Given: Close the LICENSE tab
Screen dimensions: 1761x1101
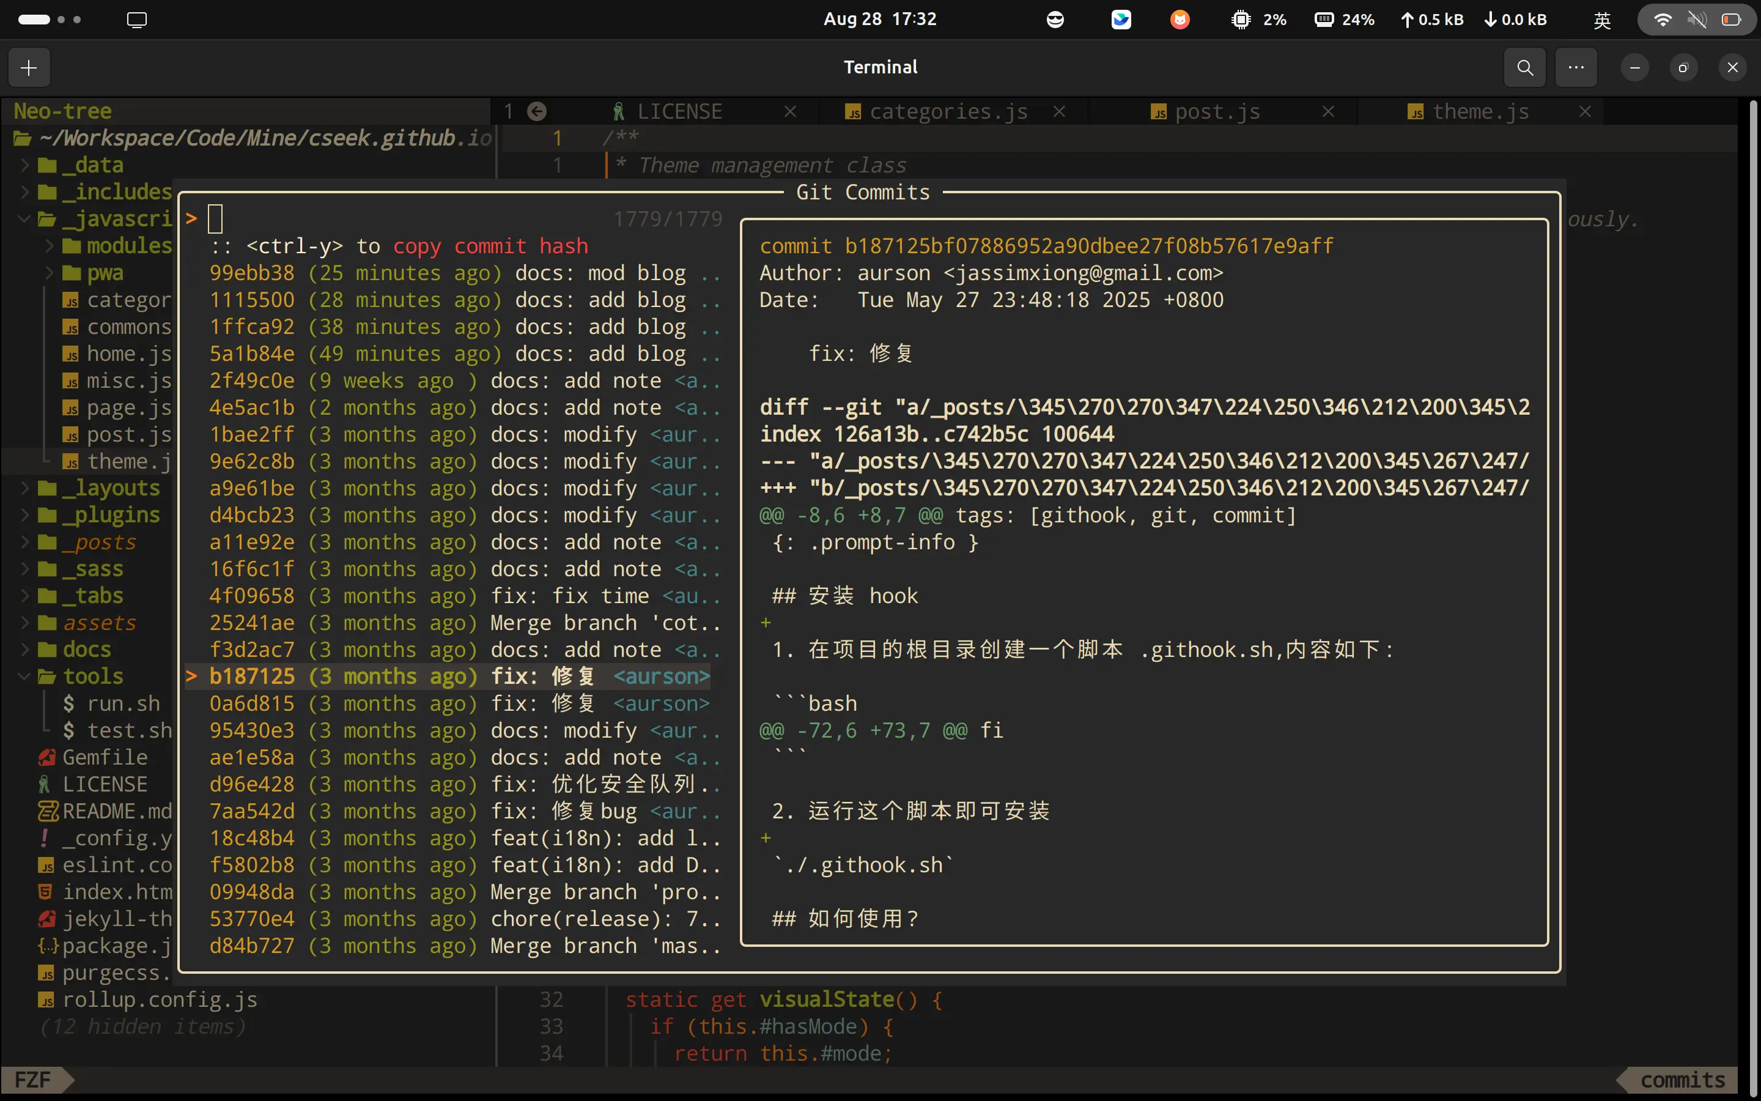Looking at the screenshot, I should (790, 111).
